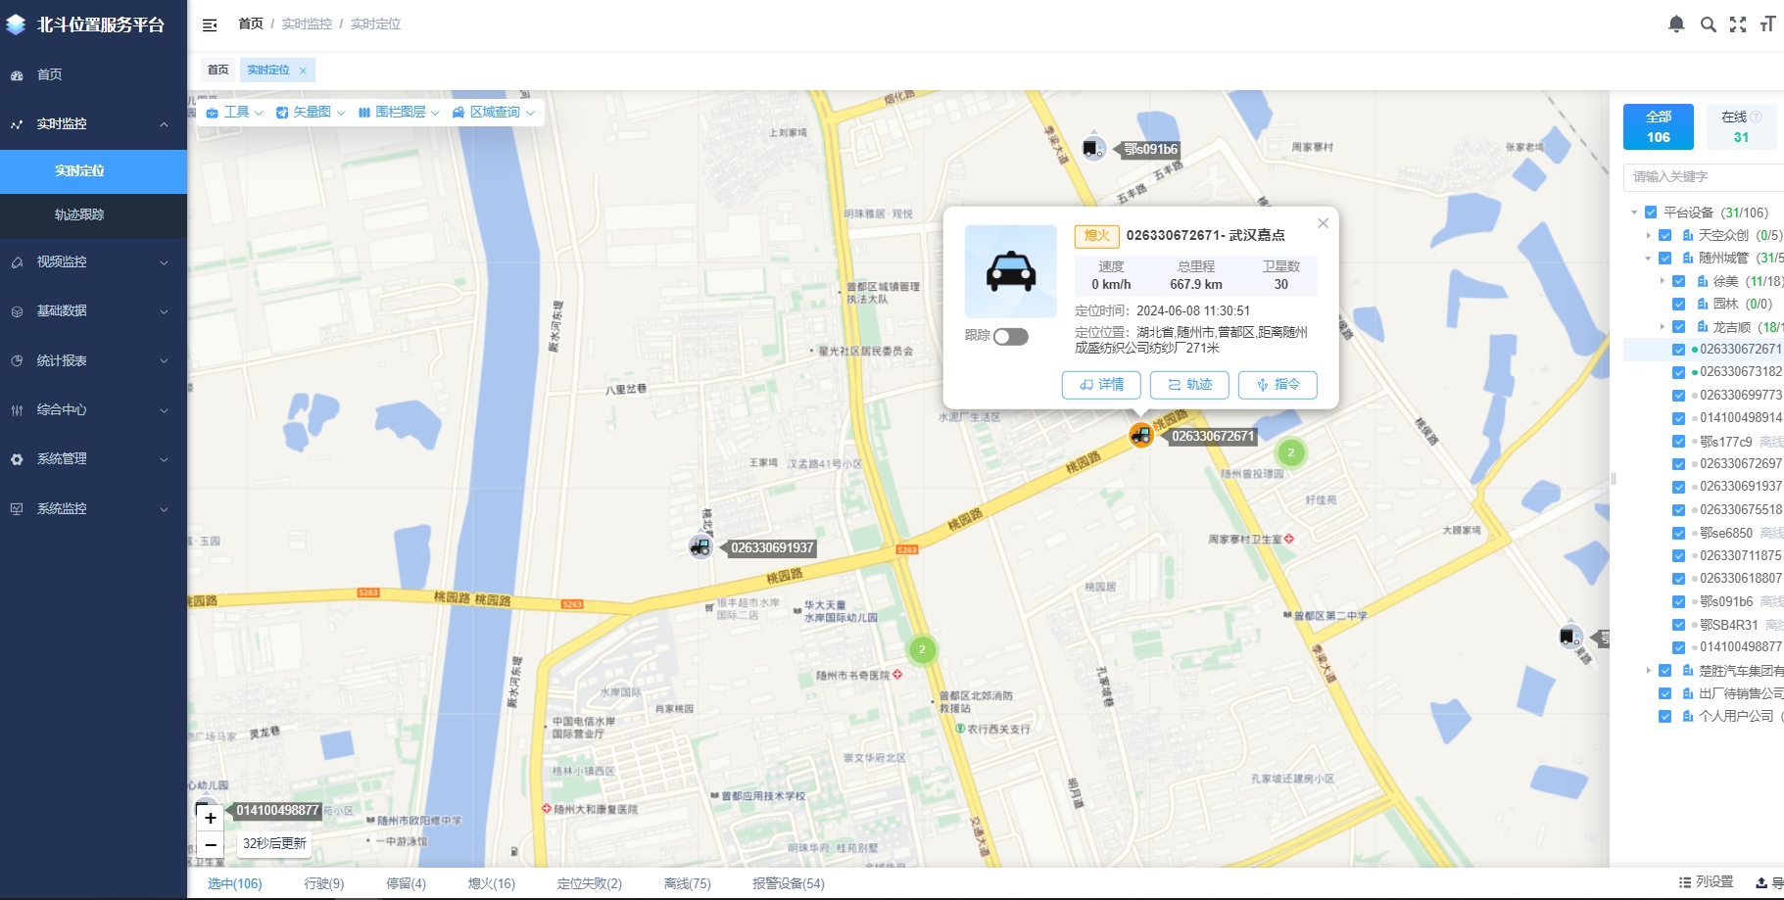Collapse the 随州城管 tree node
1784x900 pixels.
pos(1649,259)
